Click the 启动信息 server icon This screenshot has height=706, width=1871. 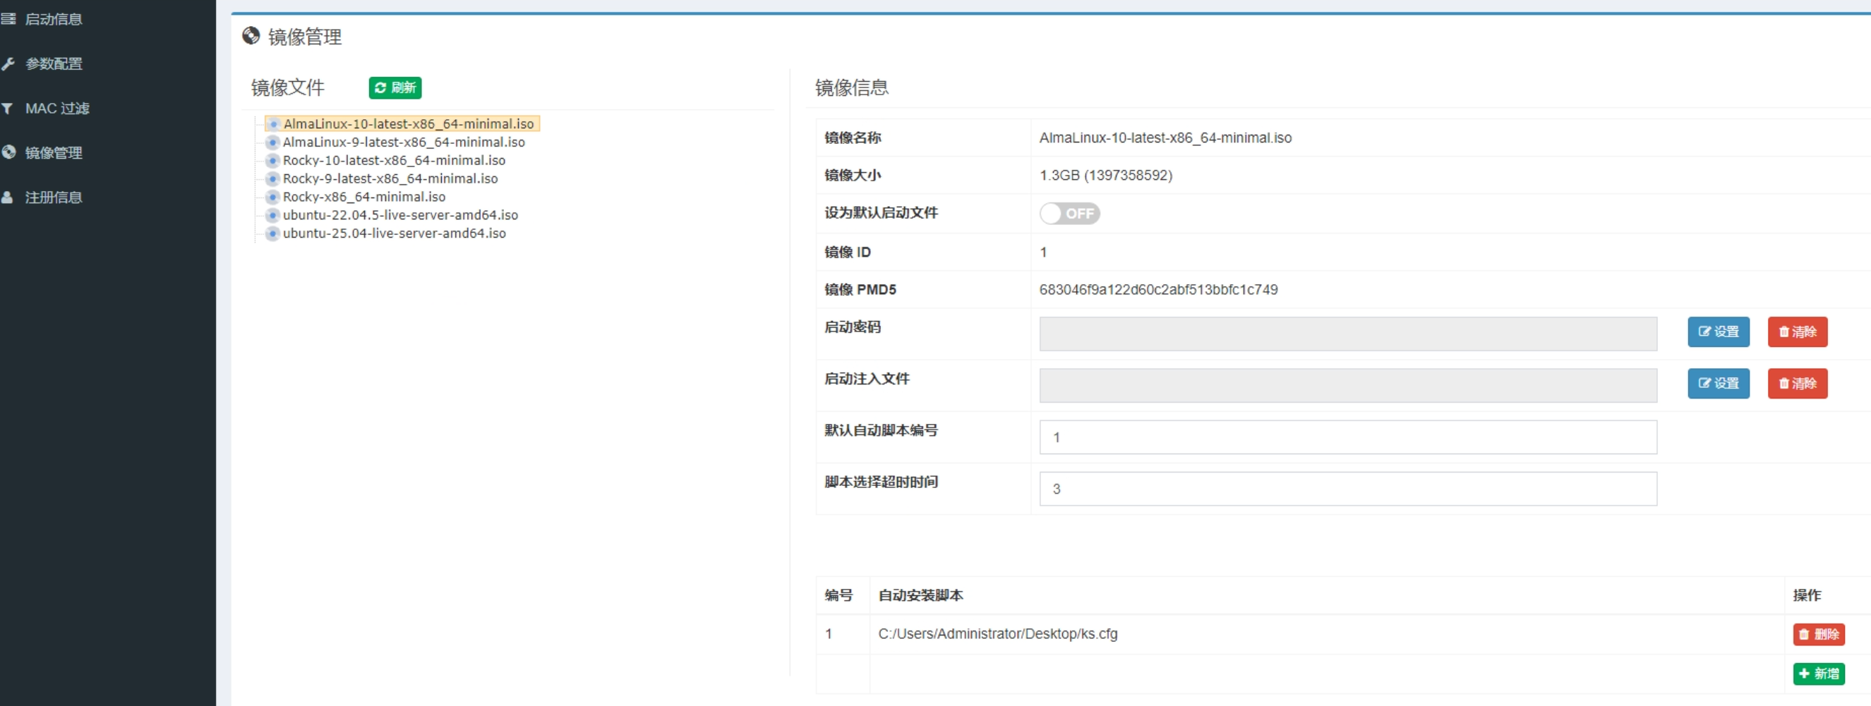pyautogui.click(x=8, y=20)
